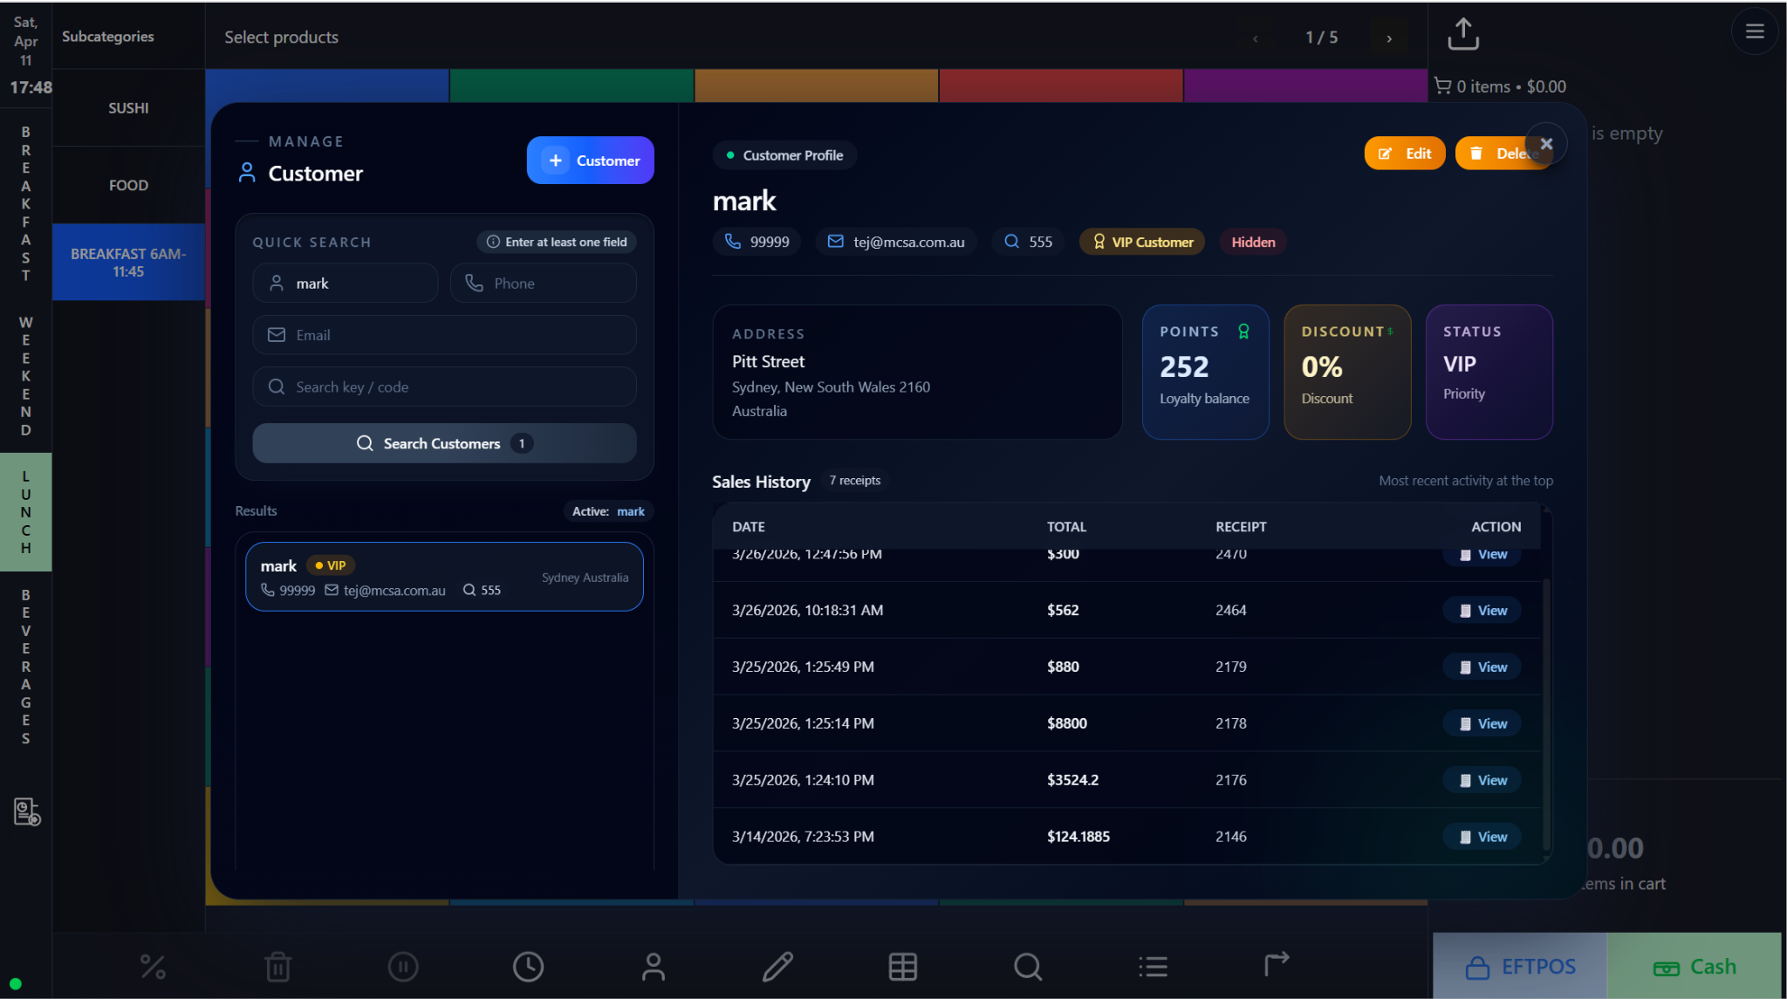Open the LUNCH vertical category
Screen dimensions: 1787x999
26,512
